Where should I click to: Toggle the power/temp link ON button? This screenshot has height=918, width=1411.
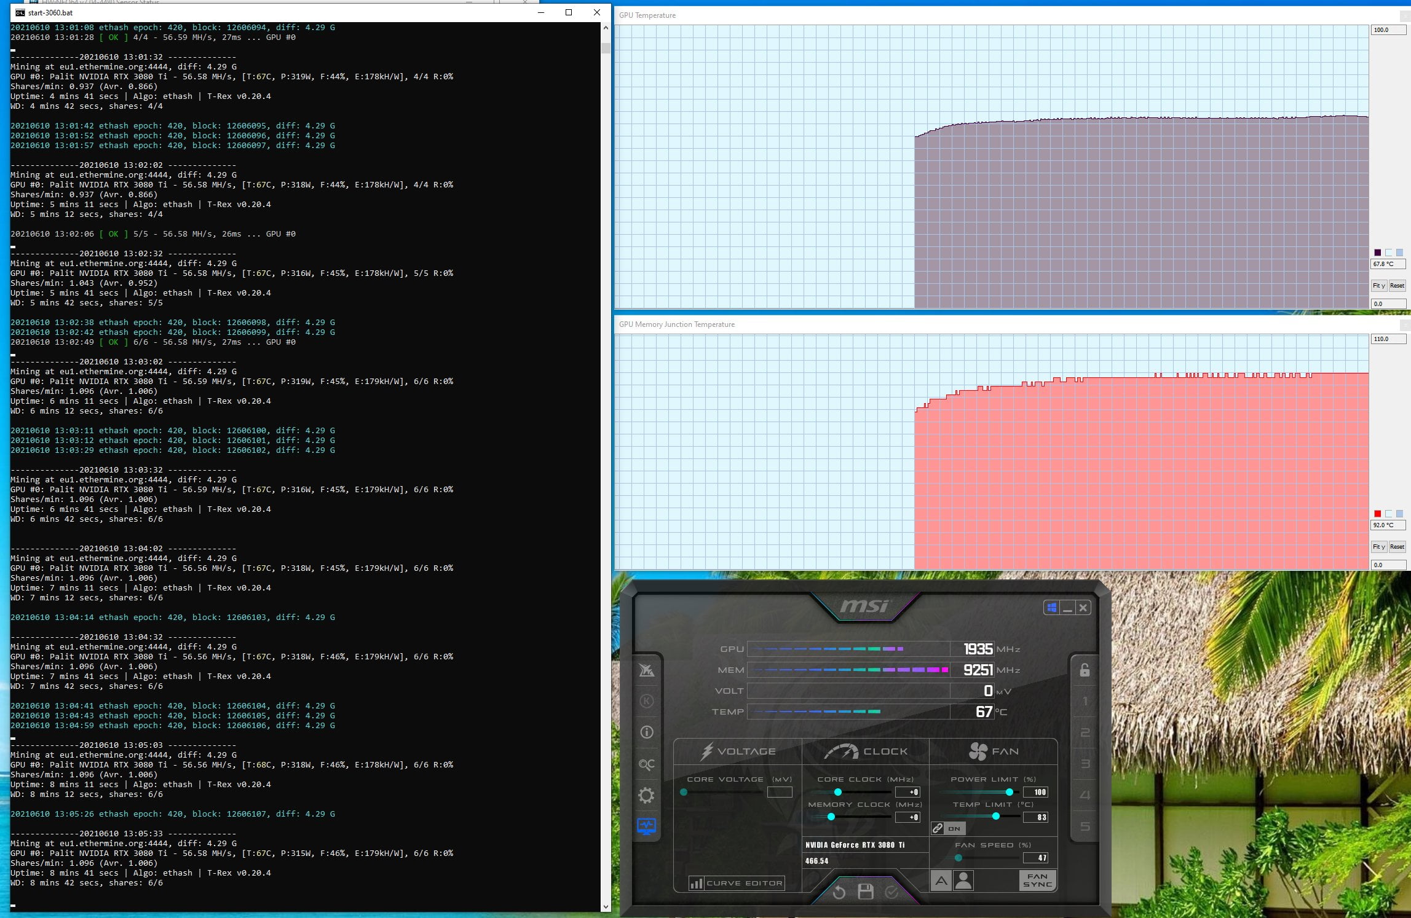(949, 828)
